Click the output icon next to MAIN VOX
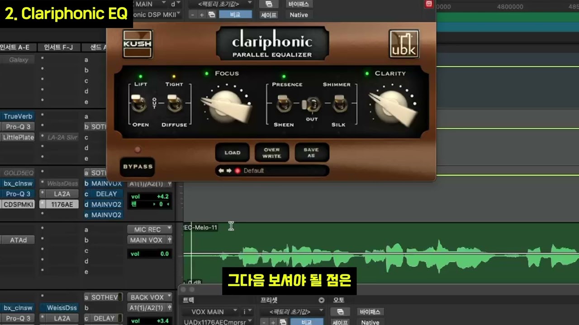Viewport: 579px width, 325px height. pos(170,240)
